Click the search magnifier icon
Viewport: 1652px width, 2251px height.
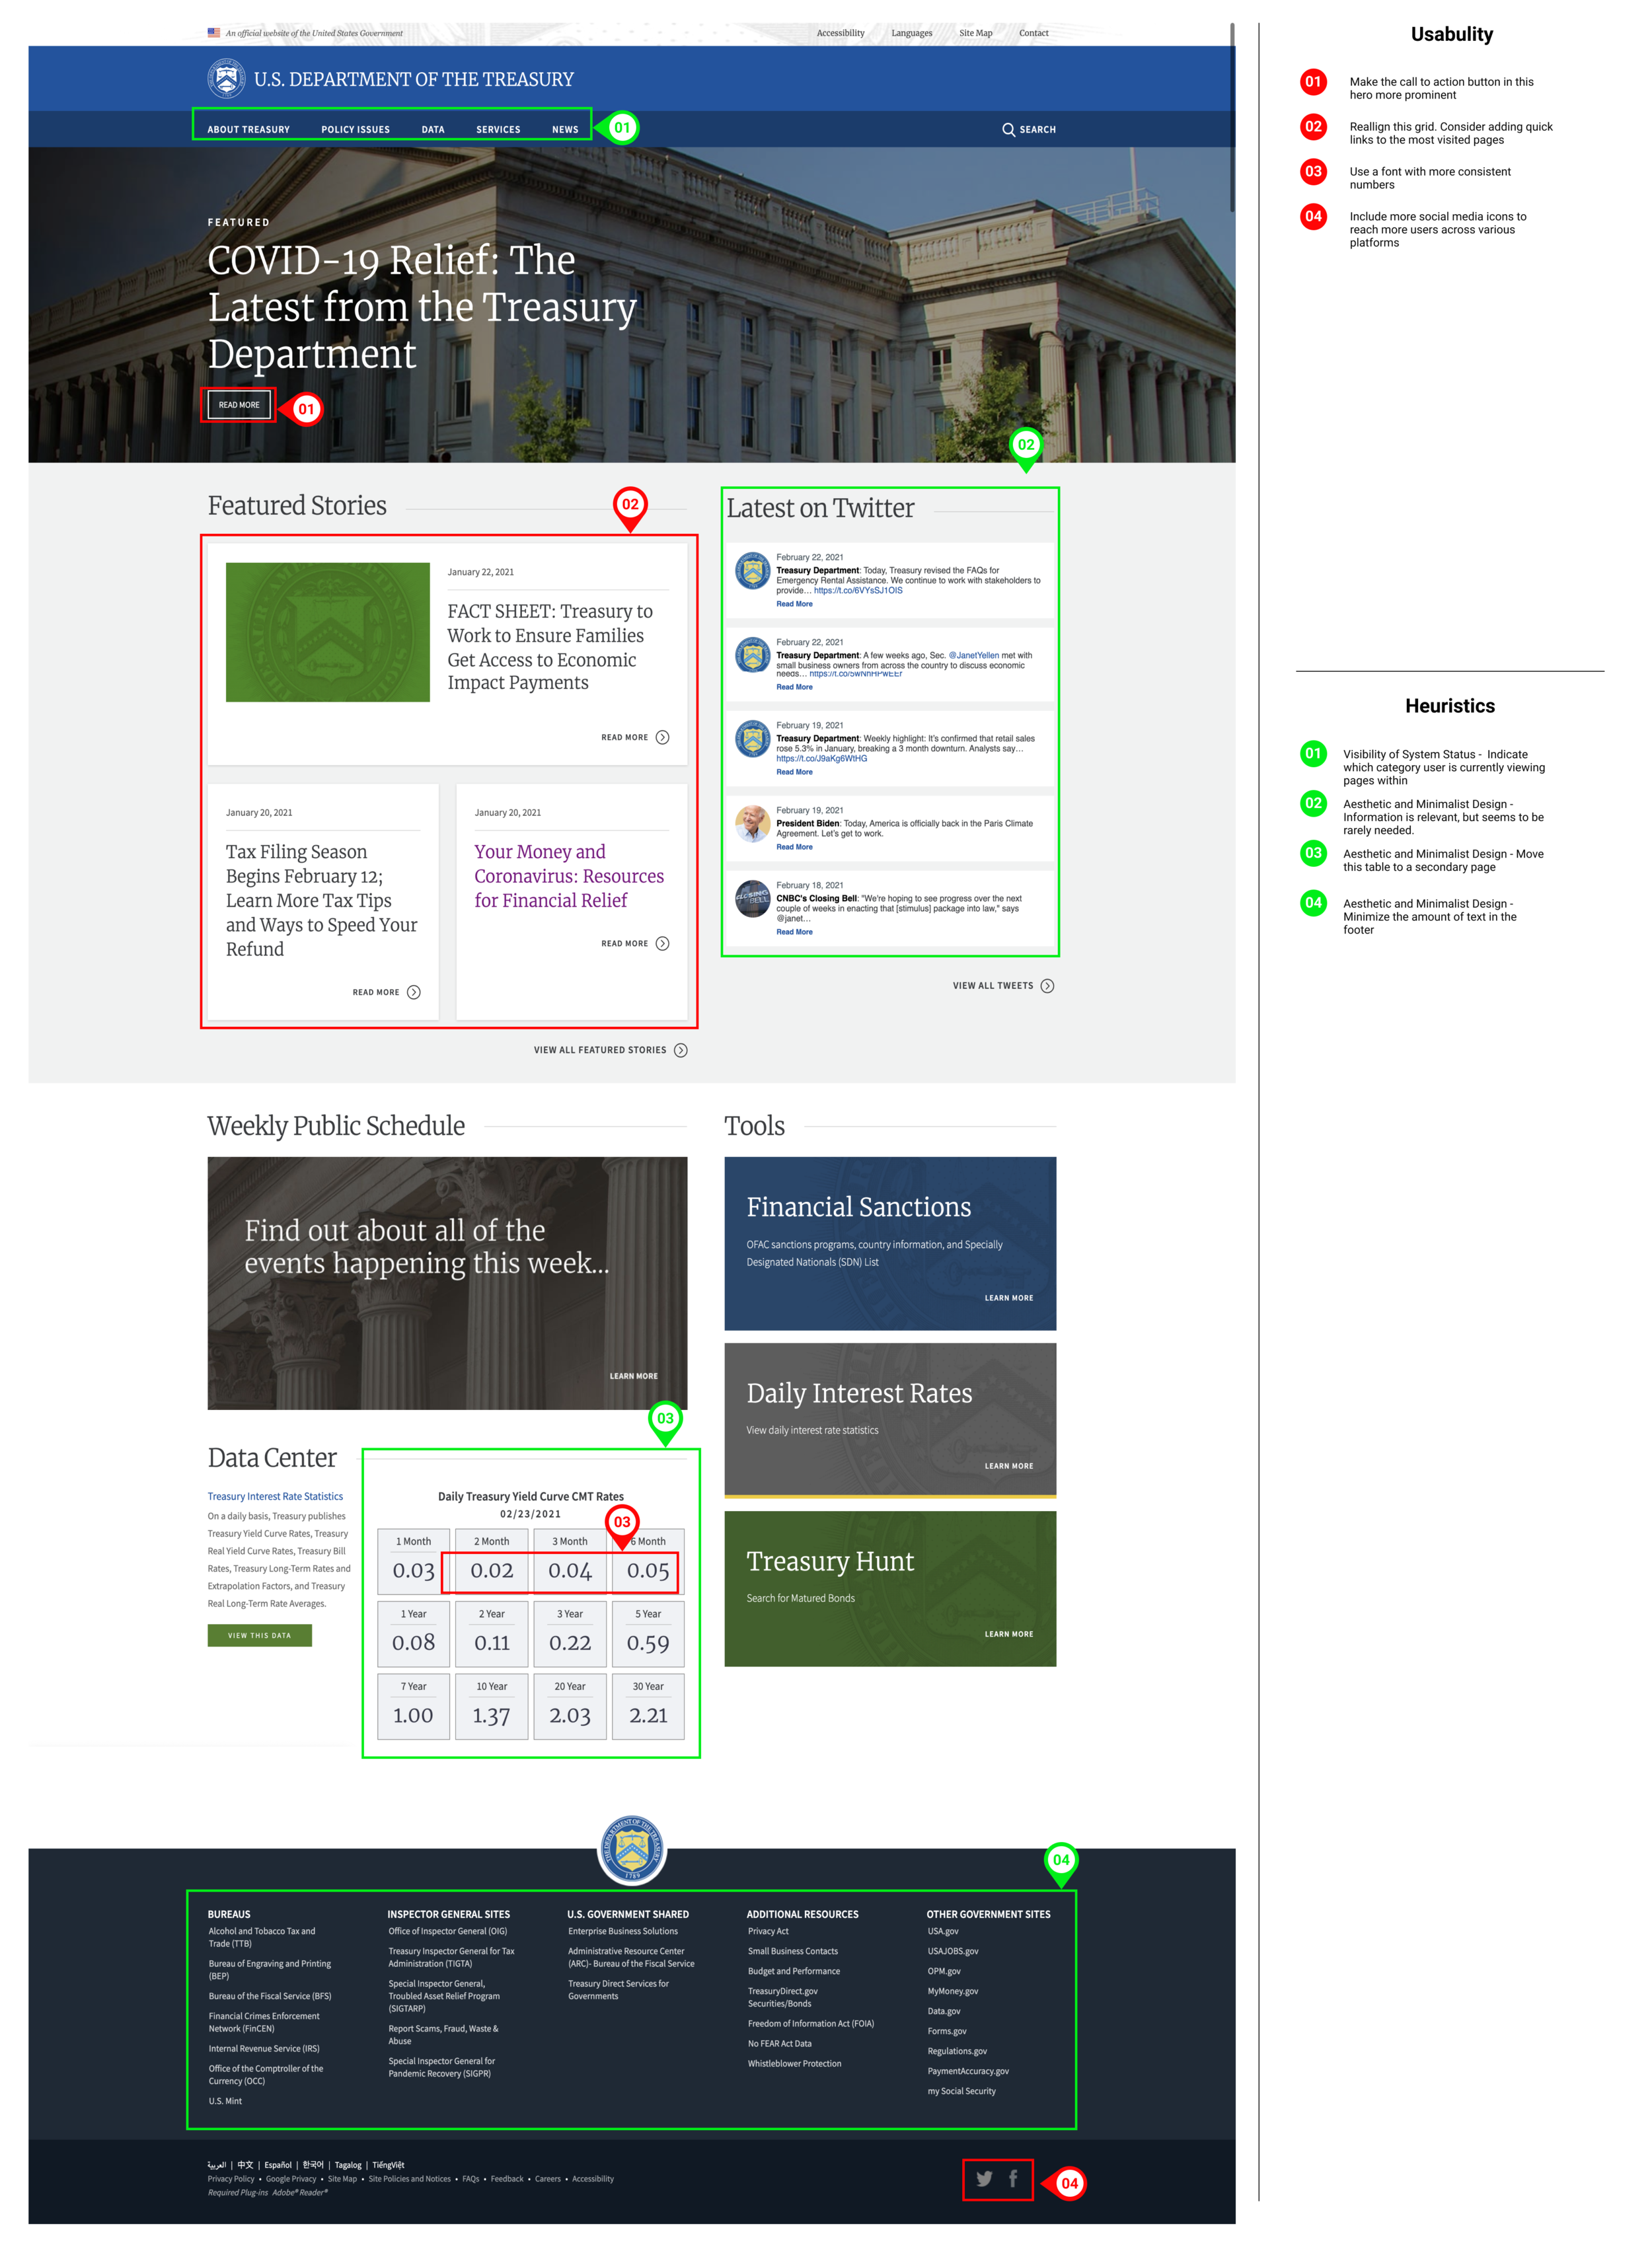tap(1008, 130)
